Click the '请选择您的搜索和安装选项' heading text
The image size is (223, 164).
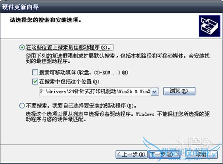45,20
